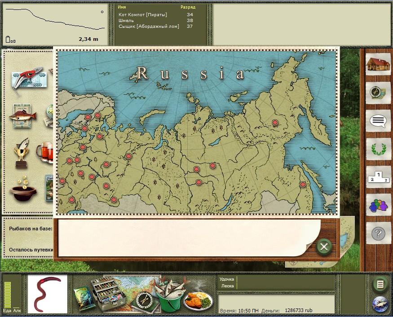Open the colored people group icon
393x317 pixels.
378,205
